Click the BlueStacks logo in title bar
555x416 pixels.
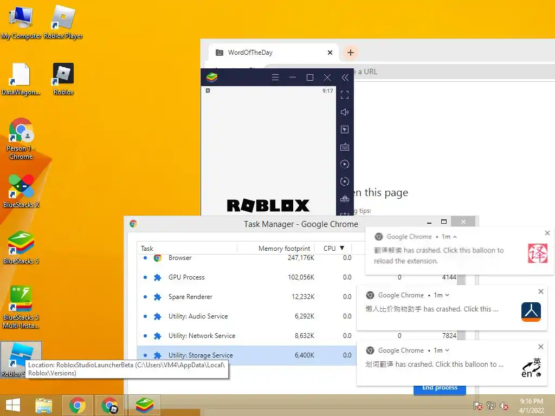(x=212, y=77)
